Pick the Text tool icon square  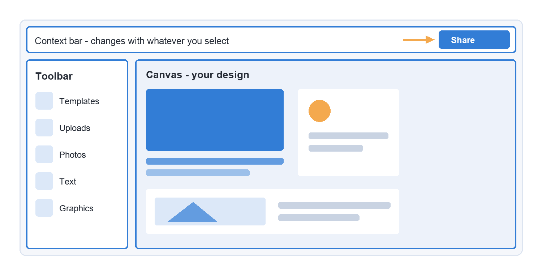point(44,181)
